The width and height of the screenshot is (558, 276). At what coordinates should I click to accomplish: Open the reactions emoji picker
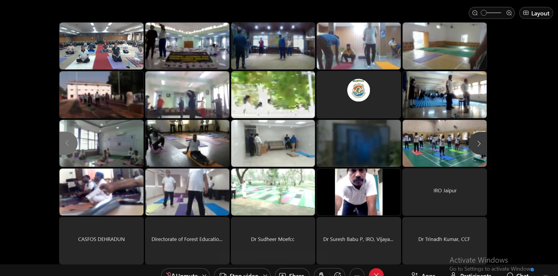tap(338, 274)
